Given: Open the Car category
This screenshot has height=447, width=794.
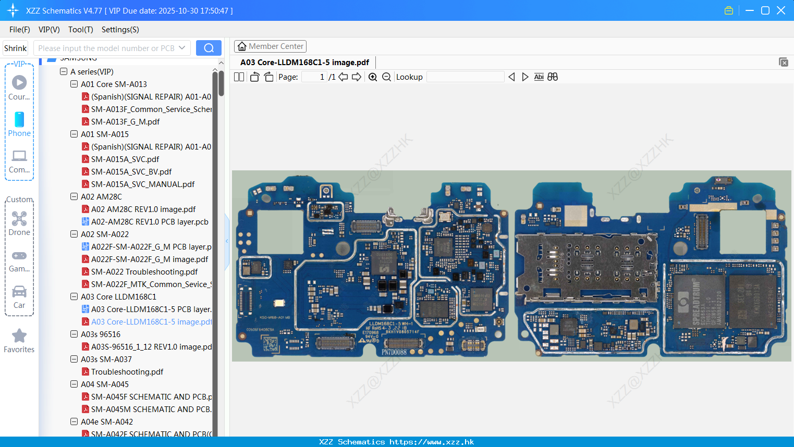Looking at the screenshot, I should coord(19,297).
